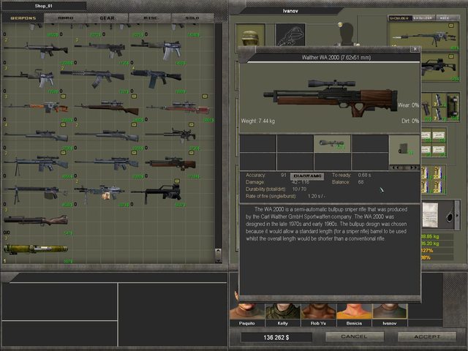Pick the Saiga-style rifle with blue magazine
This screenshot has height=351, width=468.
[156, 78]
